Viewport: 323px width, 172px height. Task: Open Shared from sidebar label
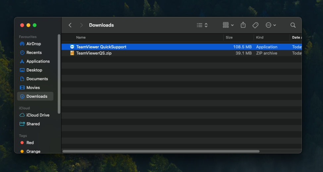coord(33,124)
